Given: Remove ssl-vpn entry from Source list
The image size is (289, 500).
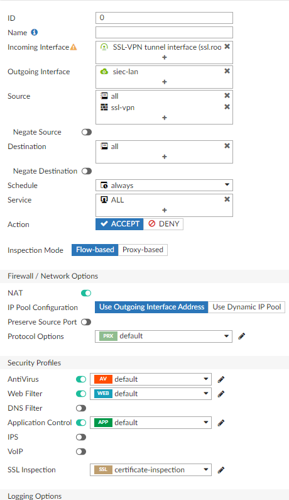Looking at the screenshot, I should (227, 107).
